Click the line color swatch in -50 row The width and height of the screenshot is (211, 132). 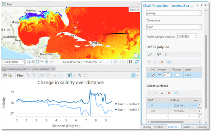(194, 111)
